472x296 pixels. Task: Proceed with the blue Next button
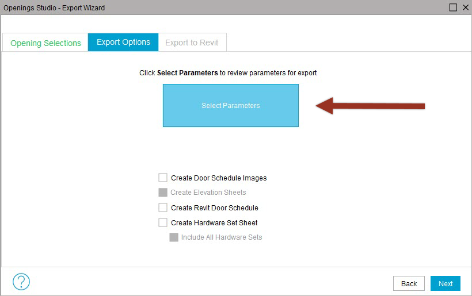pos(445,283)
